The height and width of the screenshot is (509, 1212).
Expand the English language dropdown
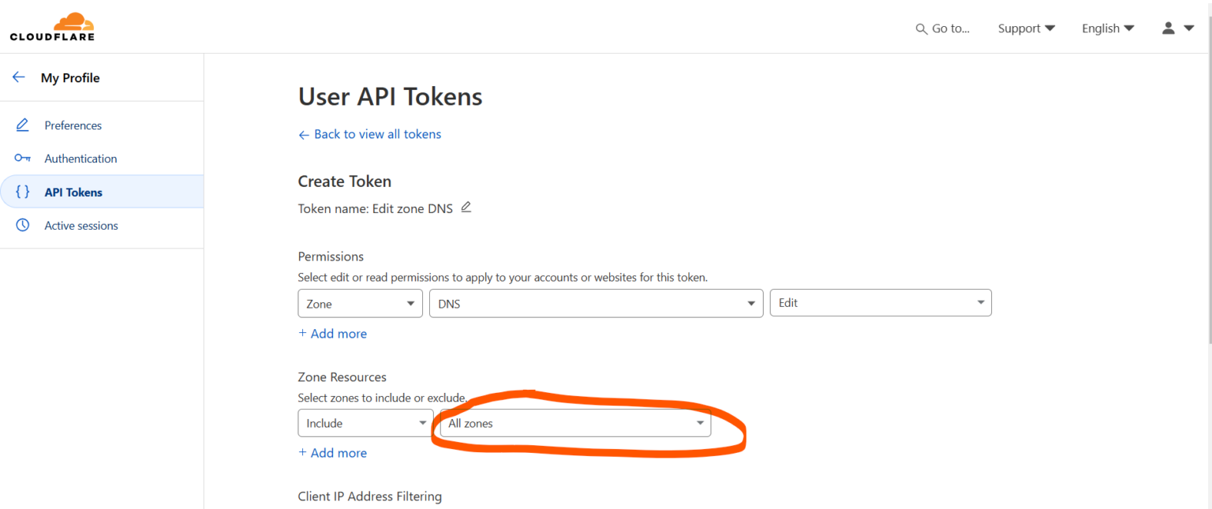point(1107,28)
